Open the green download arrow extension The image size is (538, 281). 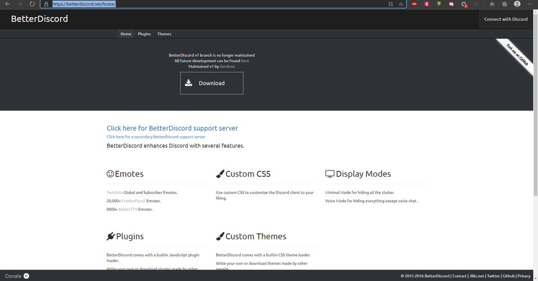point(439,4)
